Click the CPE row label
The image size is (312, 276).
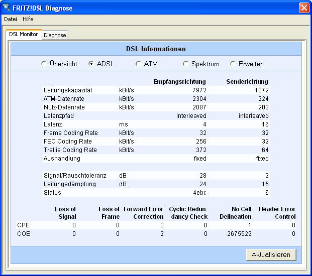point(23,225)
